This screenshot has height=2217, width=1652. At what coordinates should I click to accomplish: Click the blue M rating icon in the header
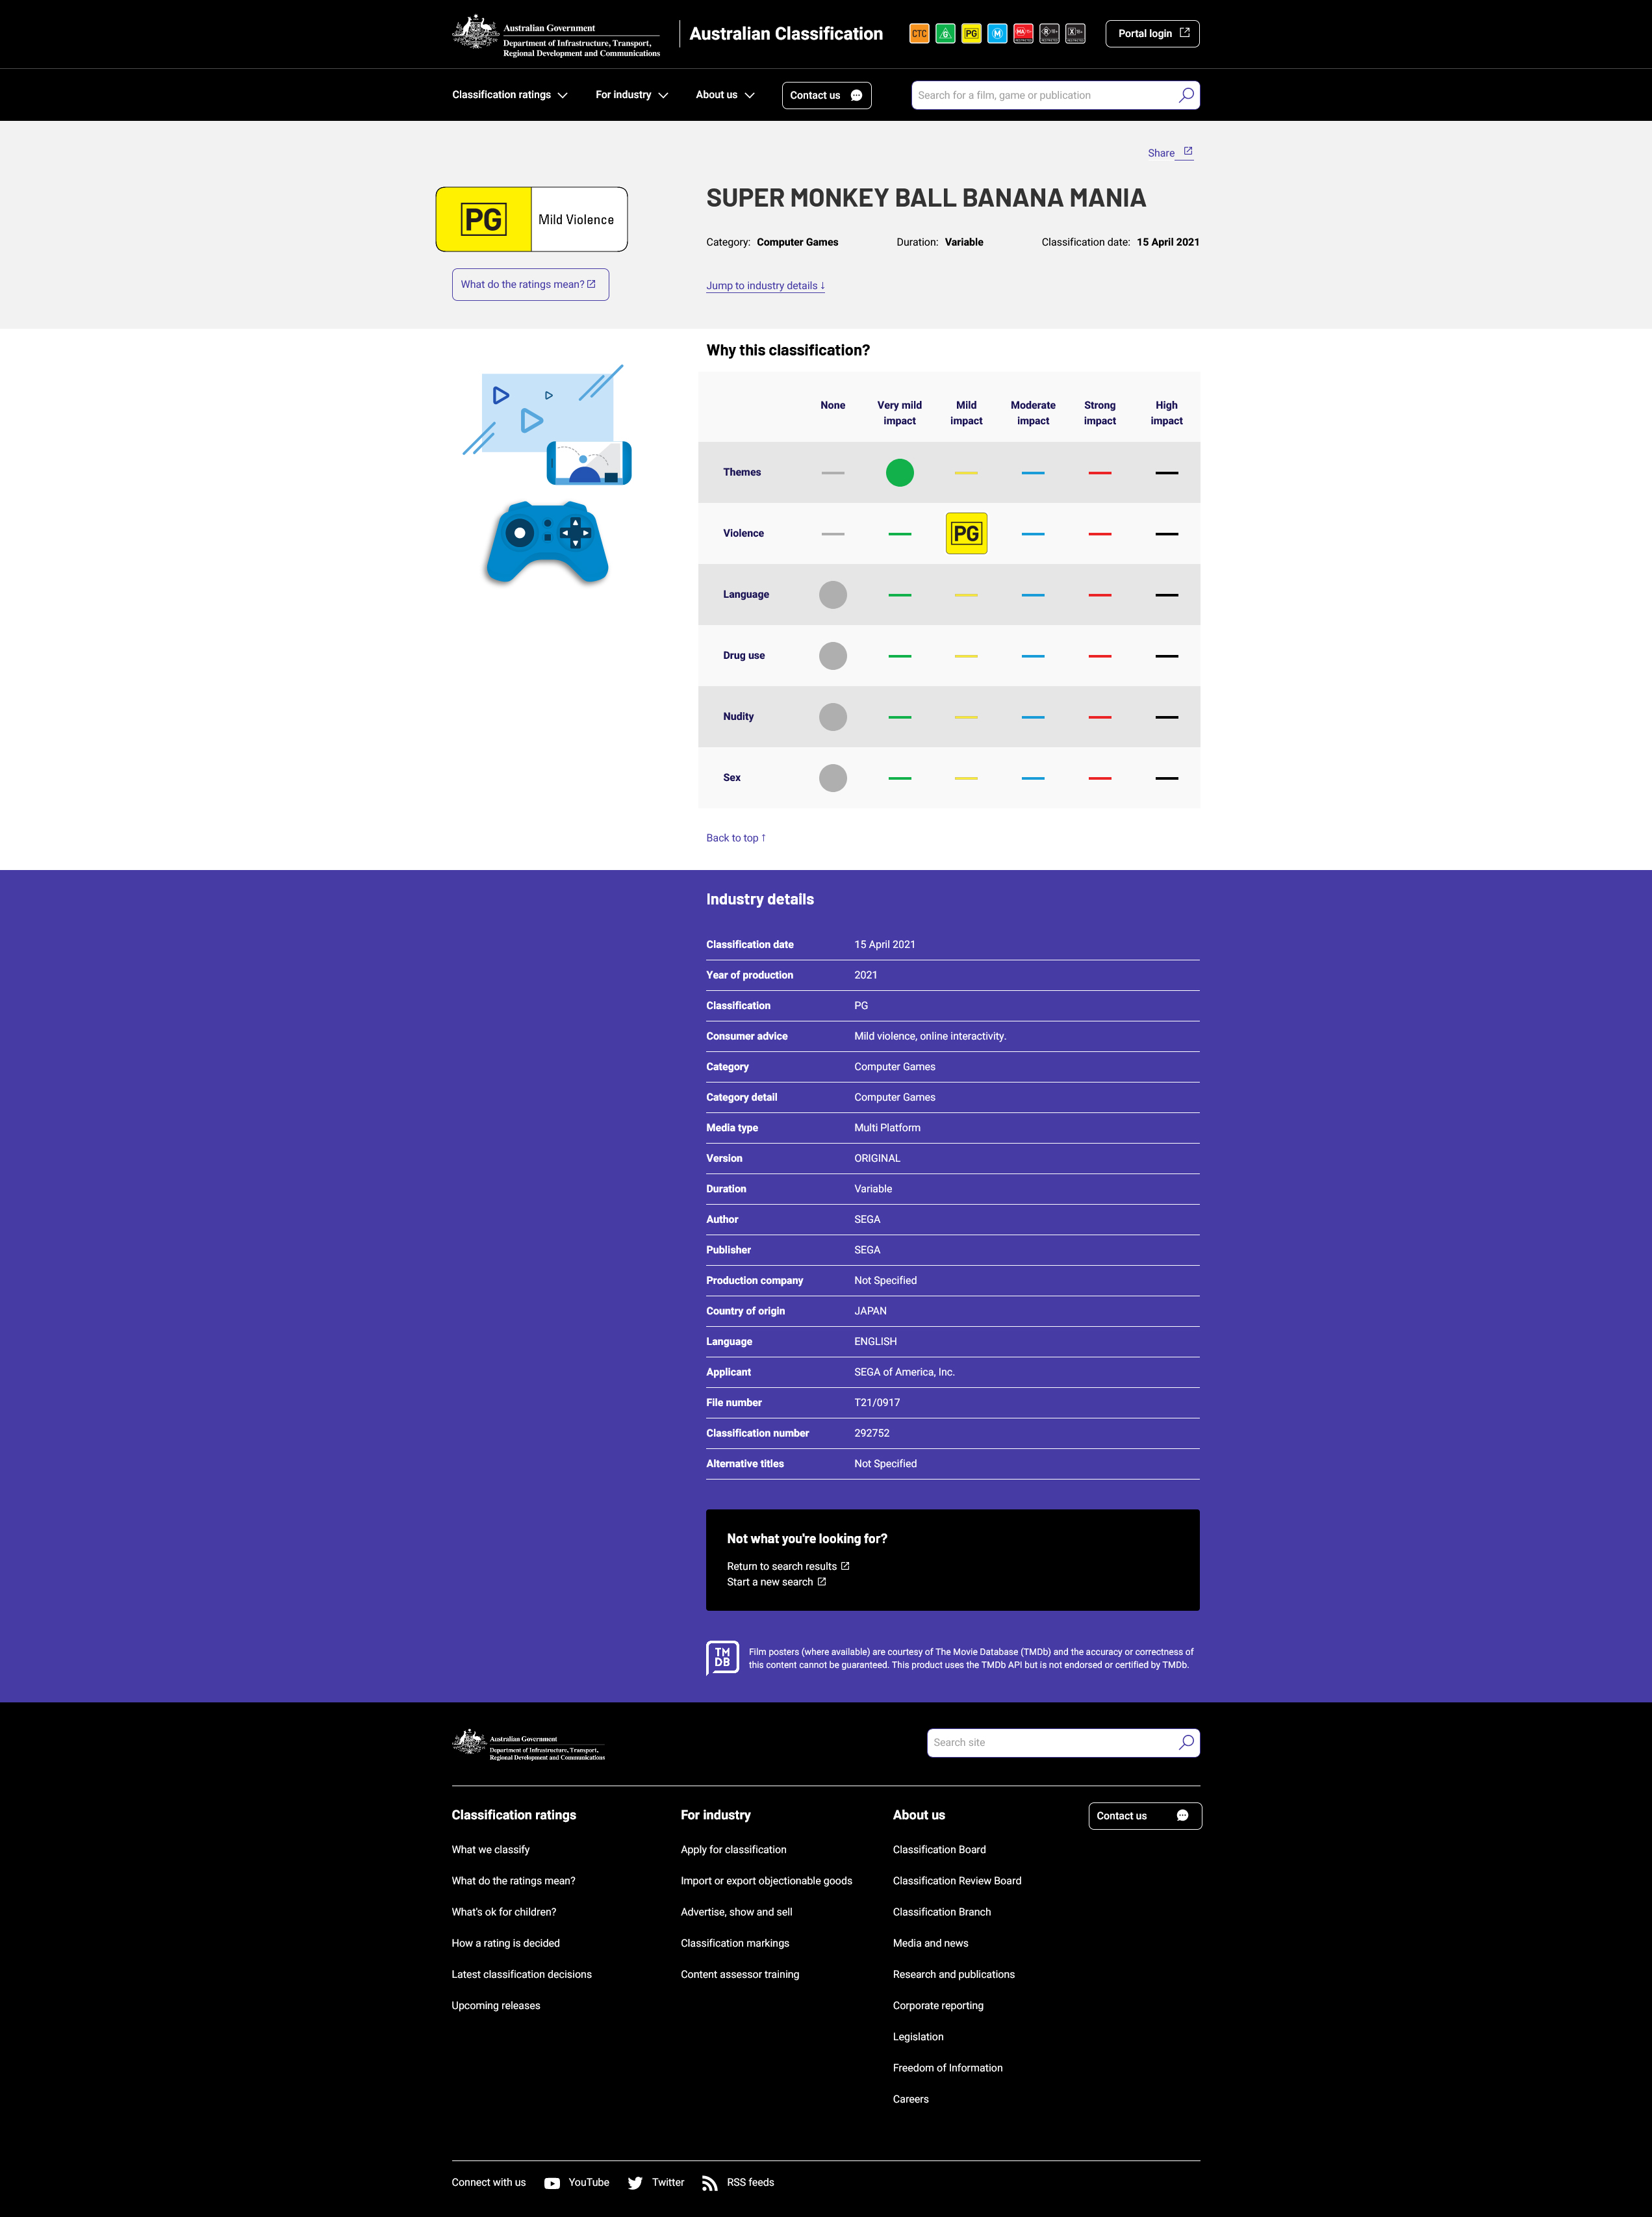click(x=997, y=34)
